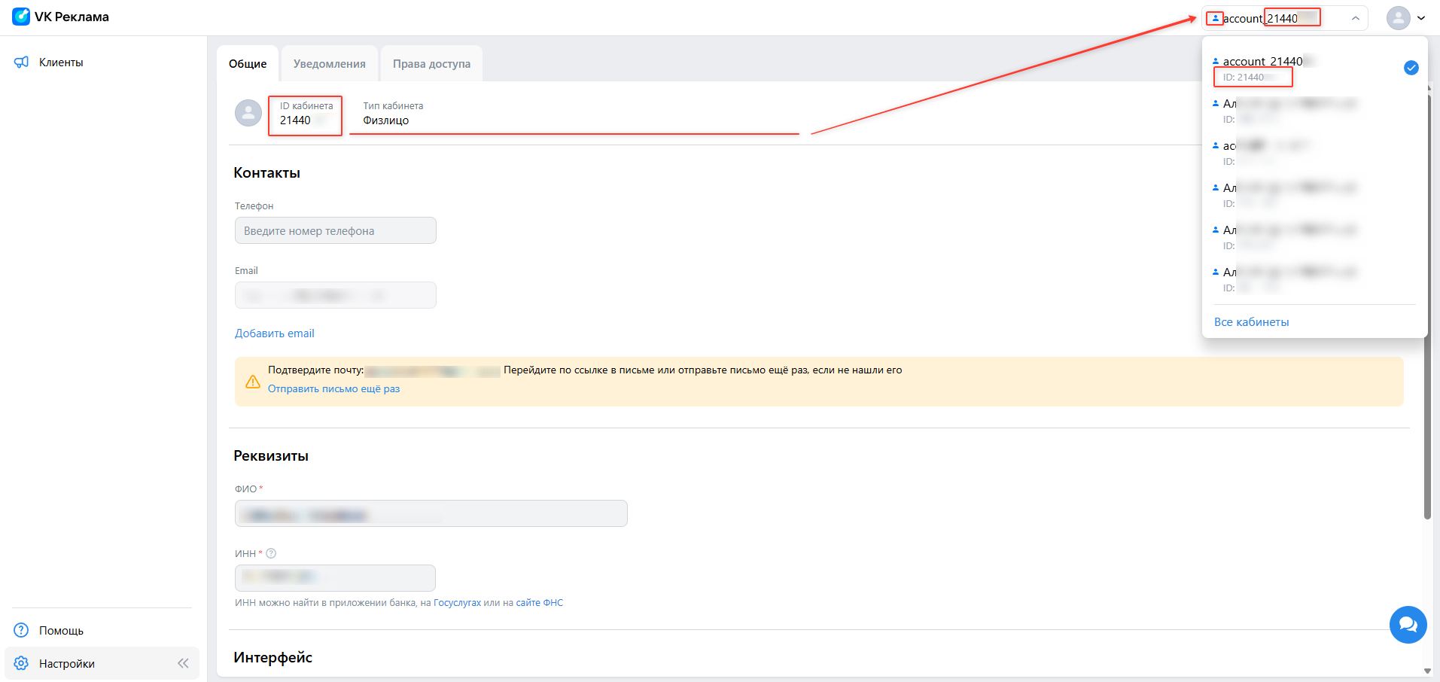
Task: Click the Помощь question mark icon
Action: [21, 631]
